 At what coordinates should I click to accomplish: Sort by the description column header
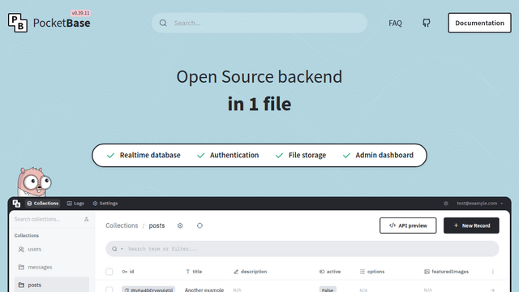point(251,272)
